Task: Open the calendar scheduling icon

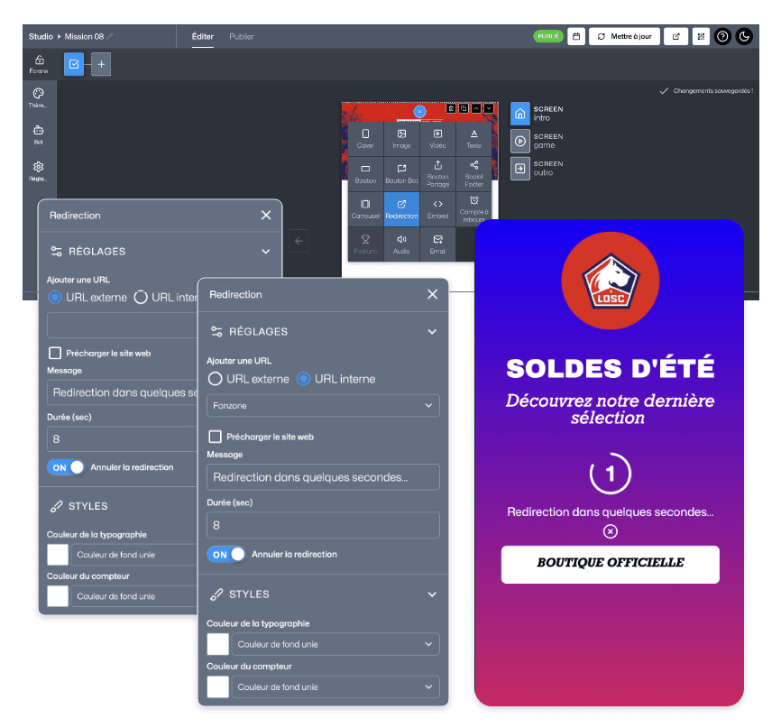Action: tap(575, 36)
